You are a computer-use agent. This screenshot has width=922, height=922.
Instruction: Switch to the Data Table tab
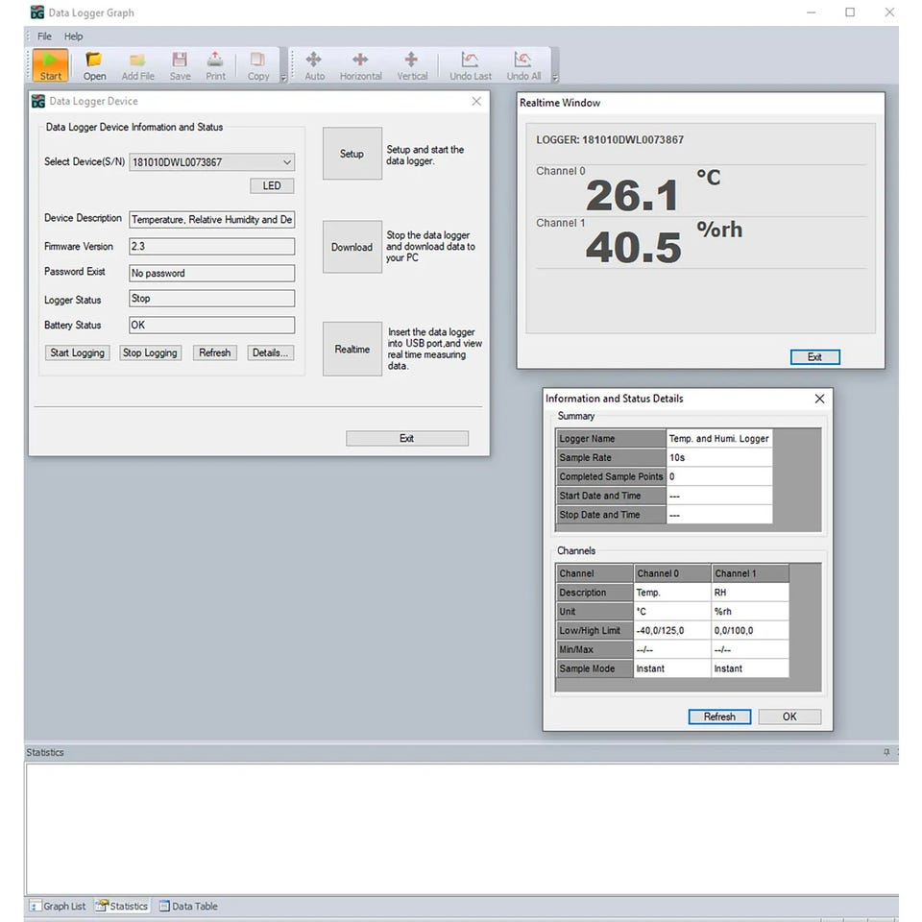click(188, 906)
